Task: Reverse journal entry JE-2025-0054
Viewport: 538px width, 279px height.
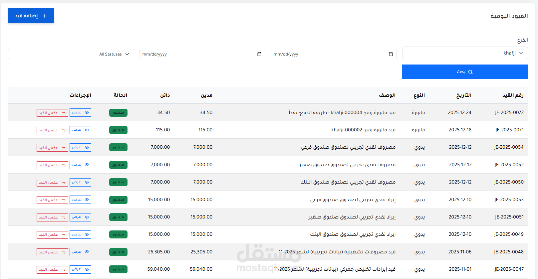Action: point(52,148)
